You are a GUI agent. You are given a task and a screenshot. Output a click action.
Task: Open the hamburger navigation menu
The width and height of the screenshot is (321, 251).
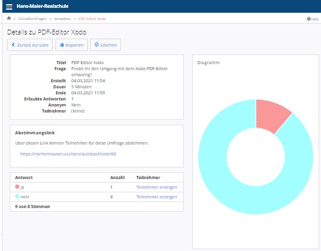point(9,7)
